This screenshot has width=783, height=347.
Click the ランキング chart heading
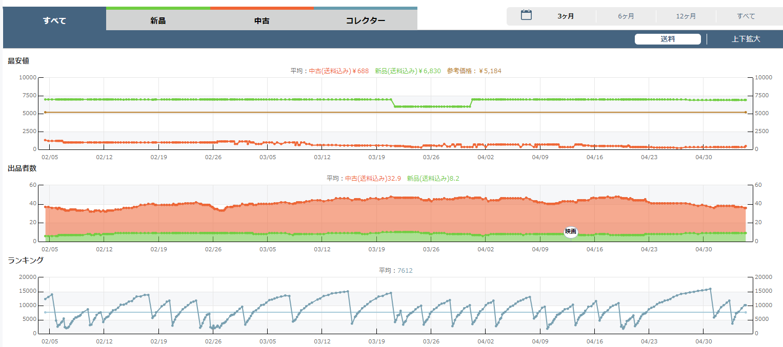point(25,261)
